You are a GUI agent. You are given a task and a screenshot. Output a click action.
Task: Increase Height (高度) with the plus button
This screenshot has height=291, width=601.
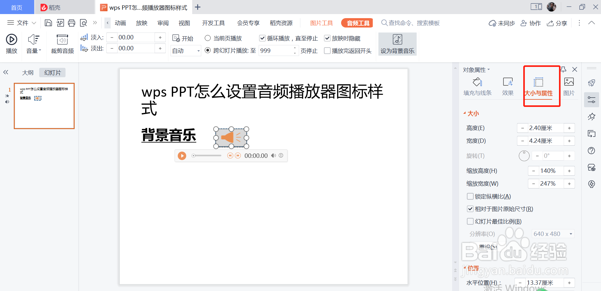(x=569, y=128)
